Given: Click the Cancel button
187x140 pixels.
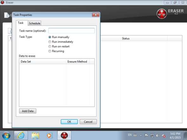Looking at the screenshot, I should 88,122.
